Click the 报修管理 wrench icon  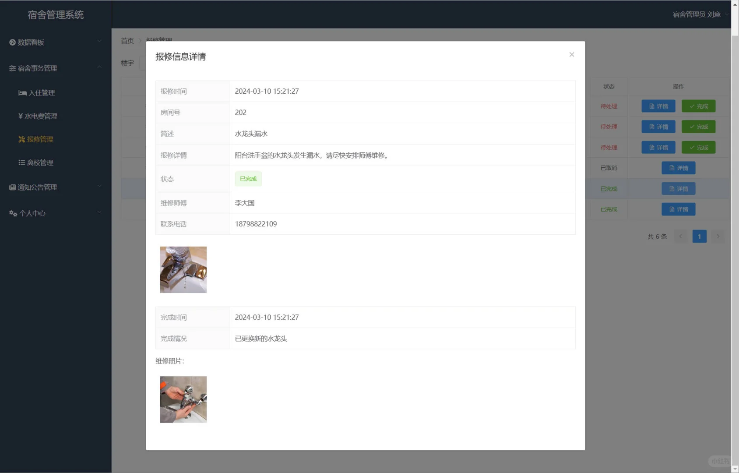click(x=21, y=139)
